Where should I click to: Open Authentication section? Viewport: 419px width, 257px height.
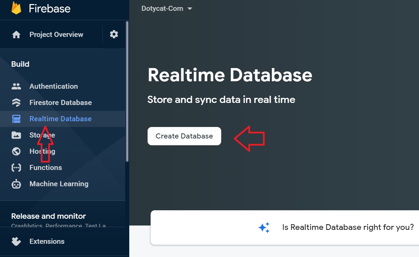[54, 86]
